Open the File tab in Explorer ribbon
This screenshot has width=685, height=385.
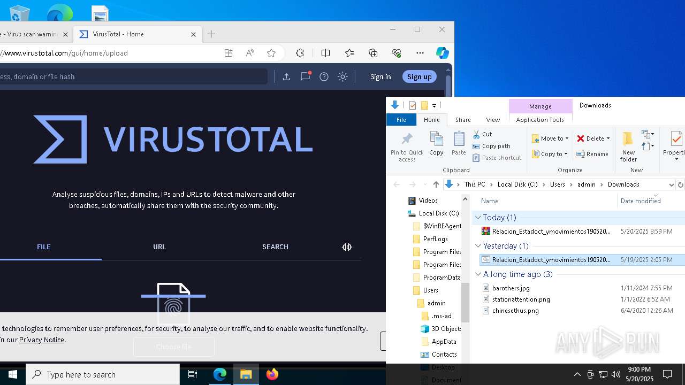(x=401, y=120)
